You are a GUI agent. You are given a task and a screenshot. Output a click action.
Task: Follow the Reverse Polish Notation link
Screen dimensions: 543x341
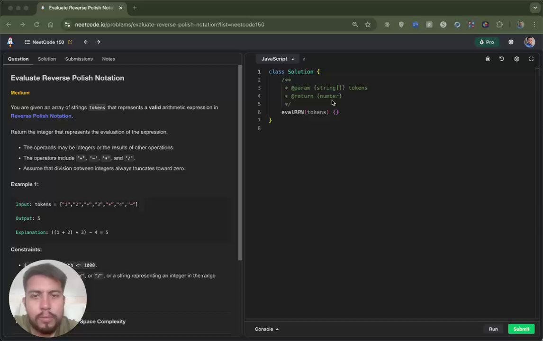point(41,116)
